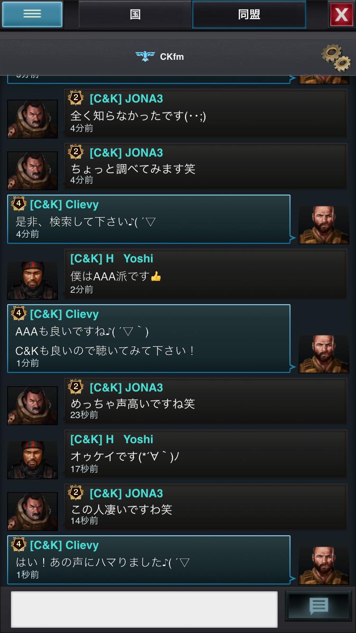Select JONA3's message この人凄いですわ笑
The width and height of the screenshot is (356, 633).
tap(206, 507)
